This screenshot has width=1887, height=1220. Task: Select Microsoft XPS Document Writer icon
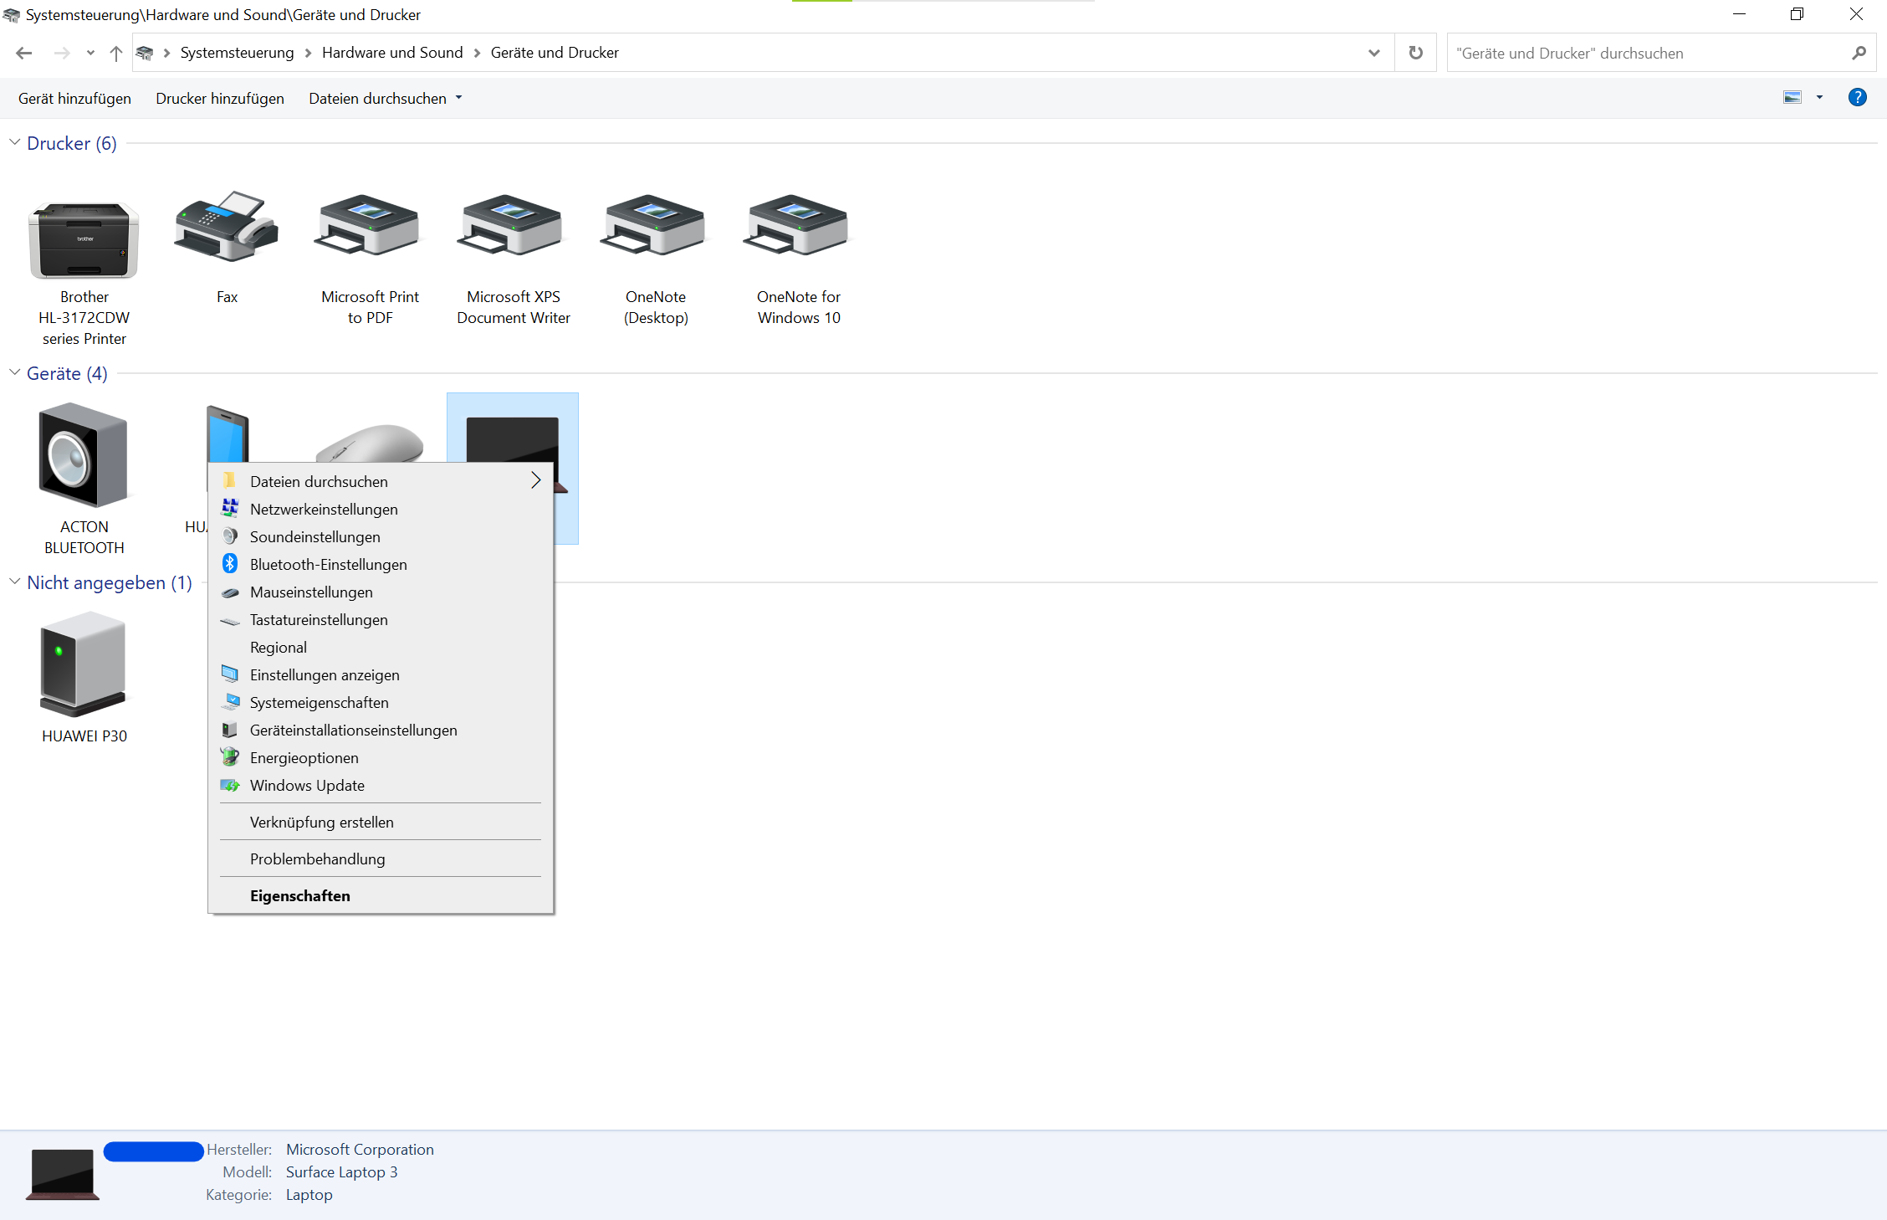click(513, 226)
